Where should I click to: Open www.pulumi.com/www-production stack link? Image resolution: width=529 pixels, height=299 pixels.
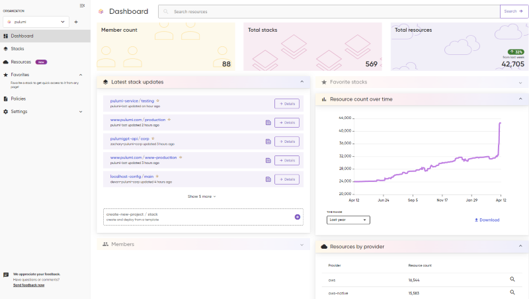coord(143,157)
